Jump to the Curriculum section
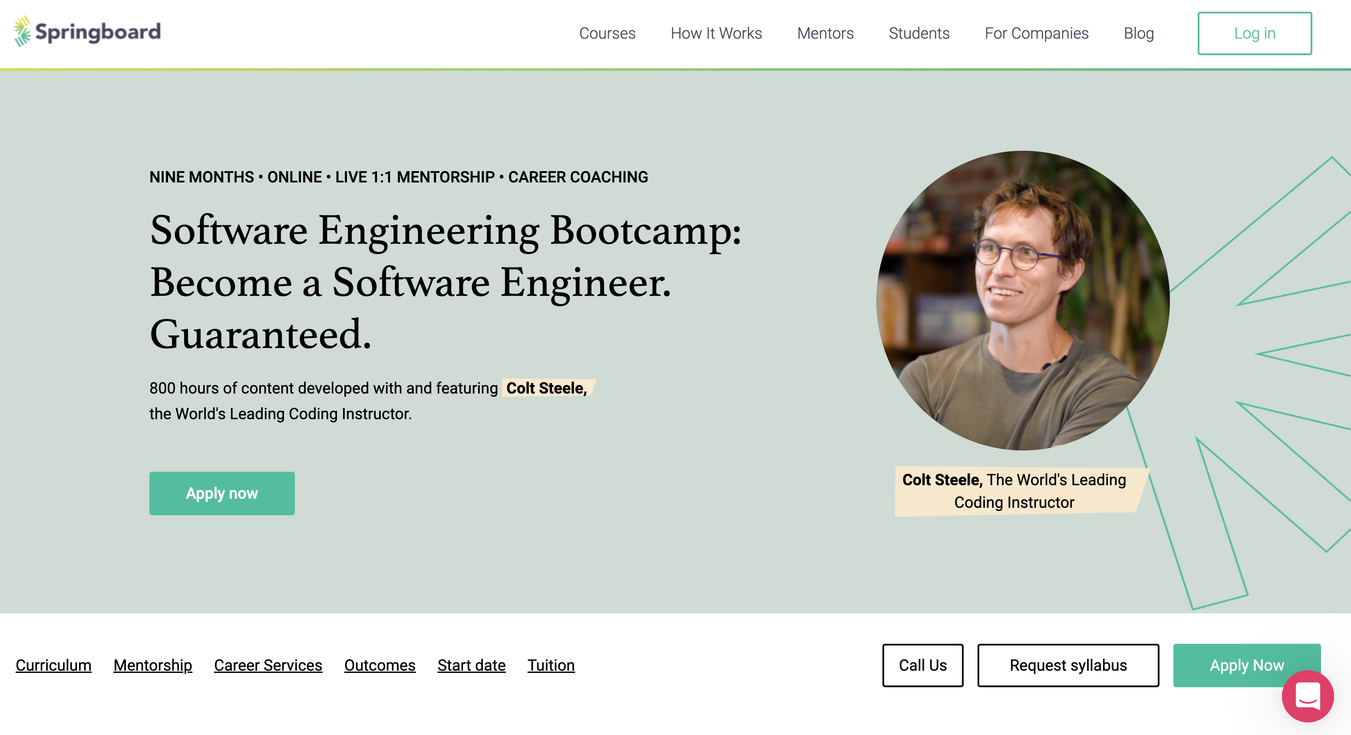This screenshot has height=735, width=1351. coord(53,665)
